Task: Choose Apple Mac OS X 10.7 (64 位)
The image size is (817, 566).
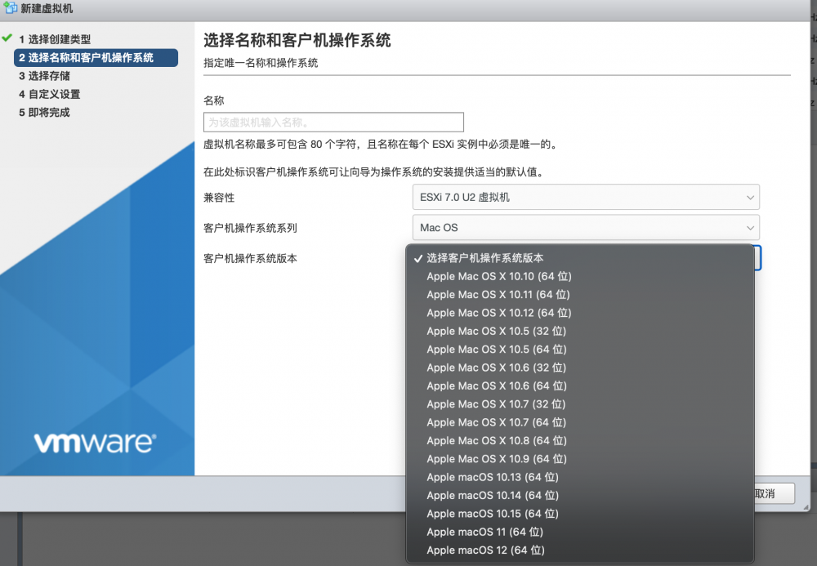Action: coord(580,422)
